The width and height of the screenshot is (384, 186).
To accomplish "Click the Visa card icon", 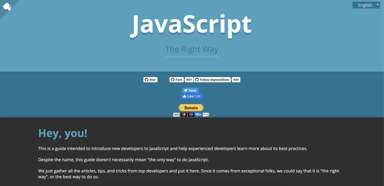I will click(176, 115).
